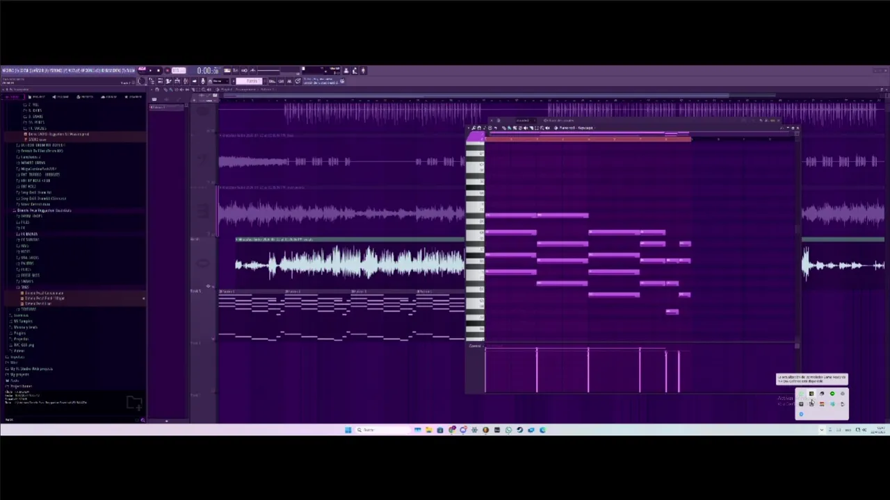Select the tempo display in the transport
The width and height of the screenshot is (890, 500).
click(x=179, y=70)
